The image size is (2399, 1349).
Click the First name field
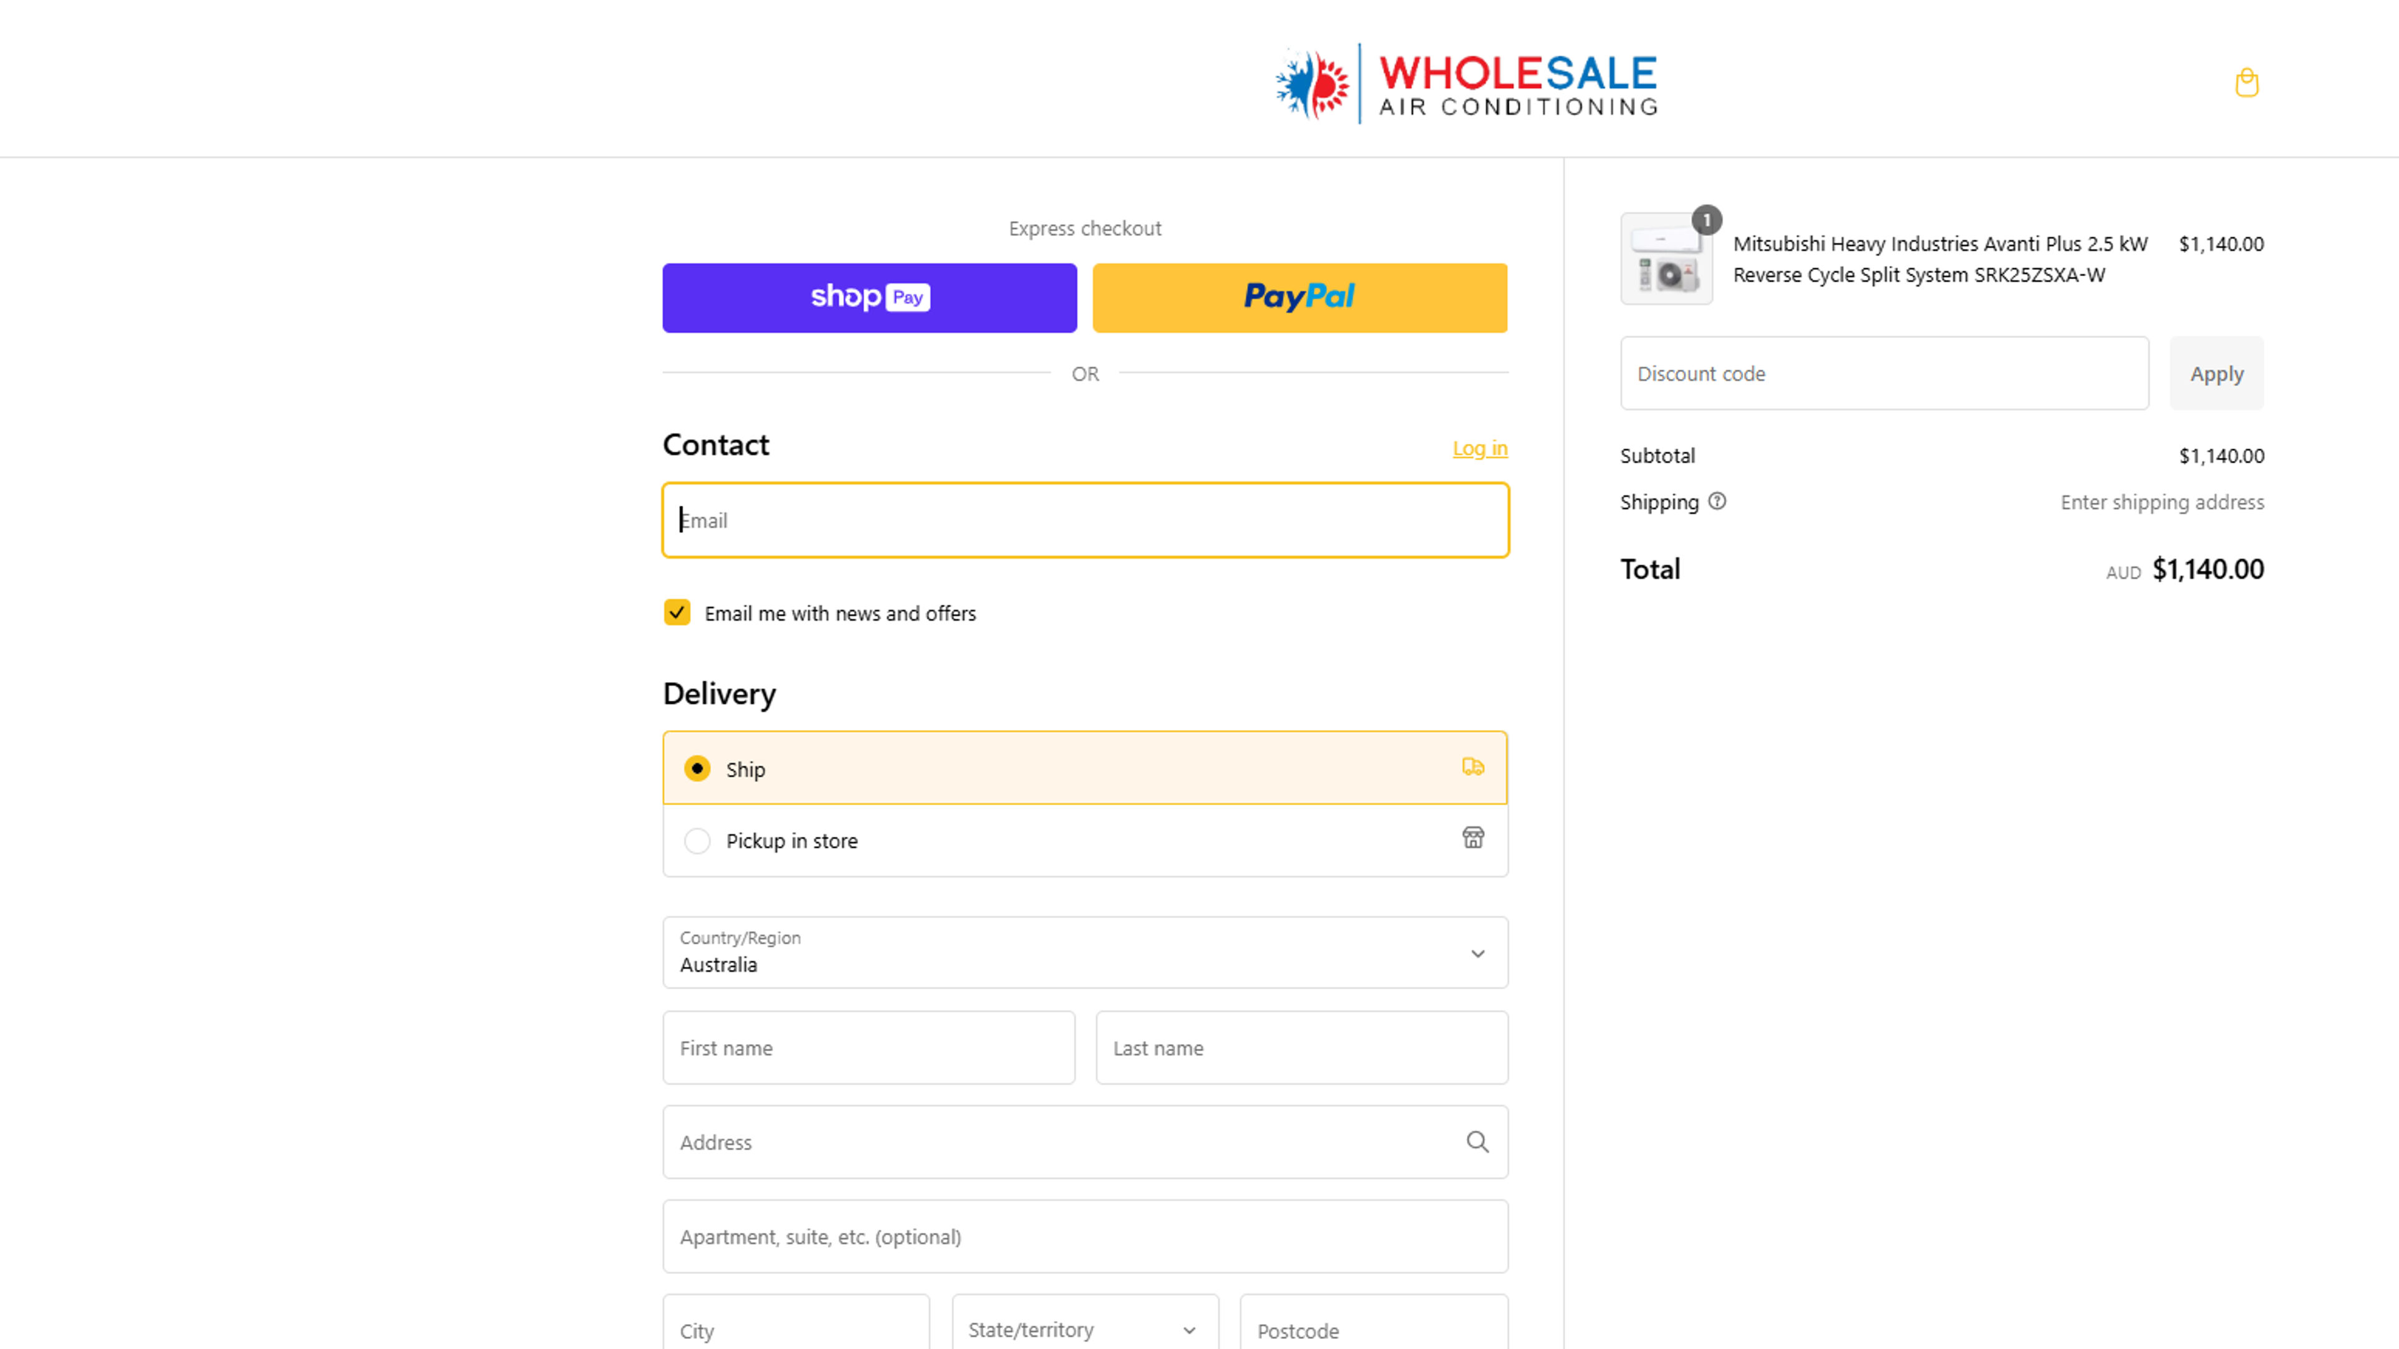click(x=868, y=1047)
